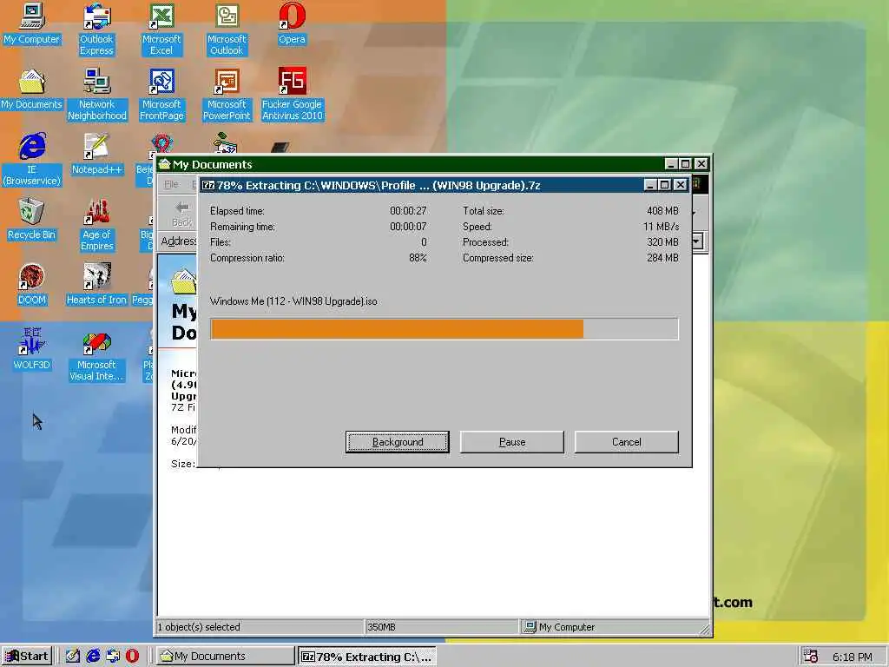Viewport: 889px width, 667px height.
Task: Launch DOOM desktop shortcut
Action: (32, 284)
